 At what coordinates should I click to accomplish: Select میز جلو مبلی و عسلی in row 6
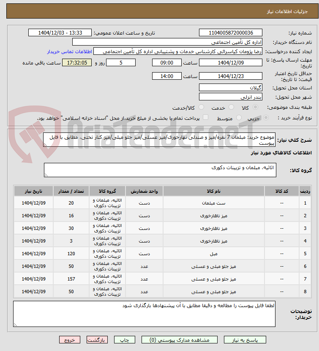pos(214,266)
